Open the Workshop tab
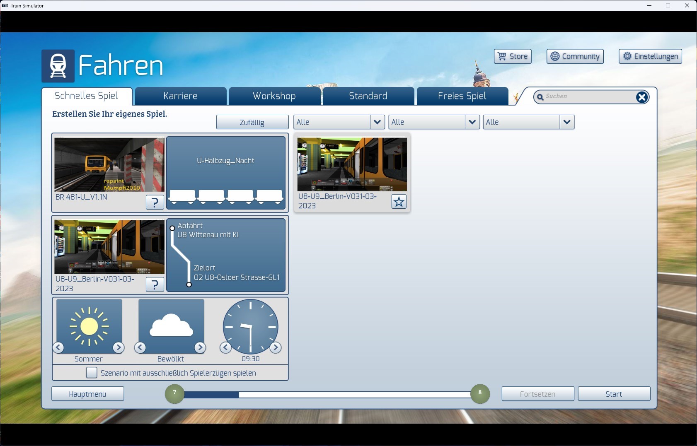697x446 pixels. click(274, 96)
